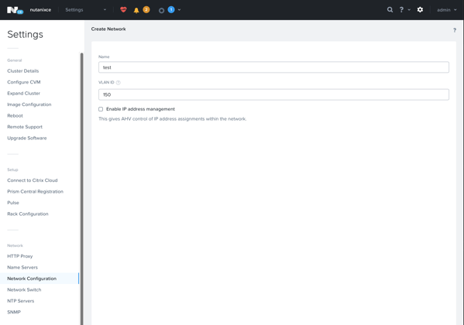Open Prism Central Registration page

(35, 192)
